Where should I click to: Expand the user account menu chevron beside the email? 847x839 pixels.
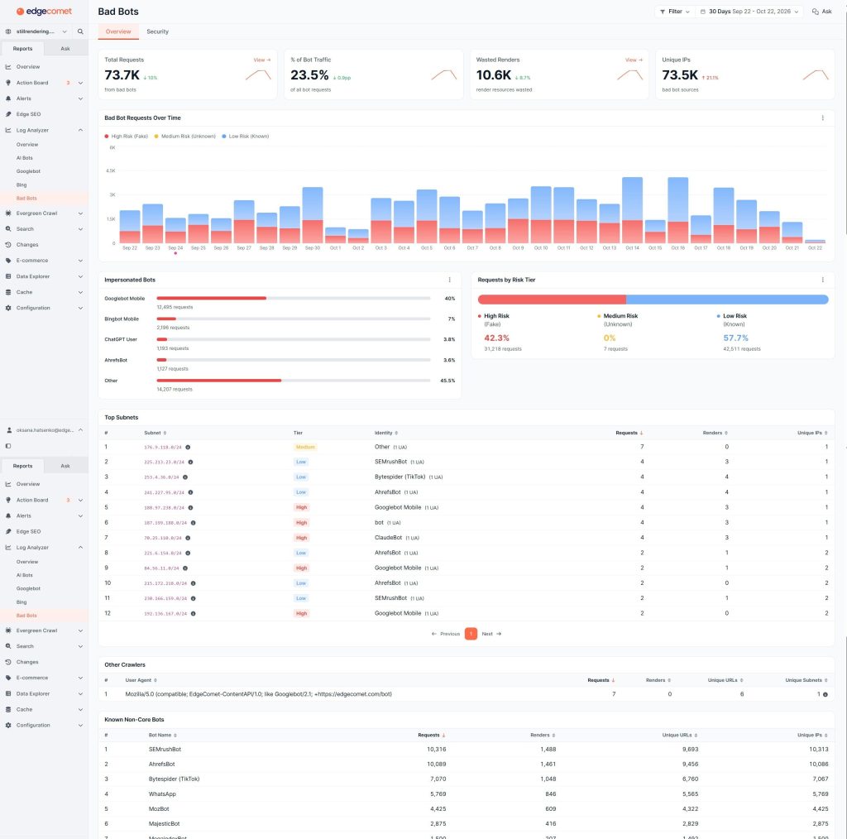click(x=80, y=430)
